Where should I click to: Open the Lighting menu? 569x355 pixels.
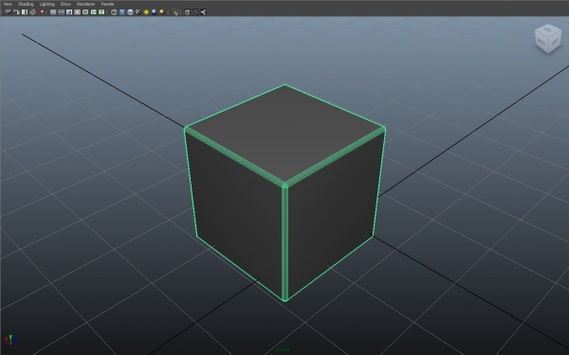tap(46, 4)
